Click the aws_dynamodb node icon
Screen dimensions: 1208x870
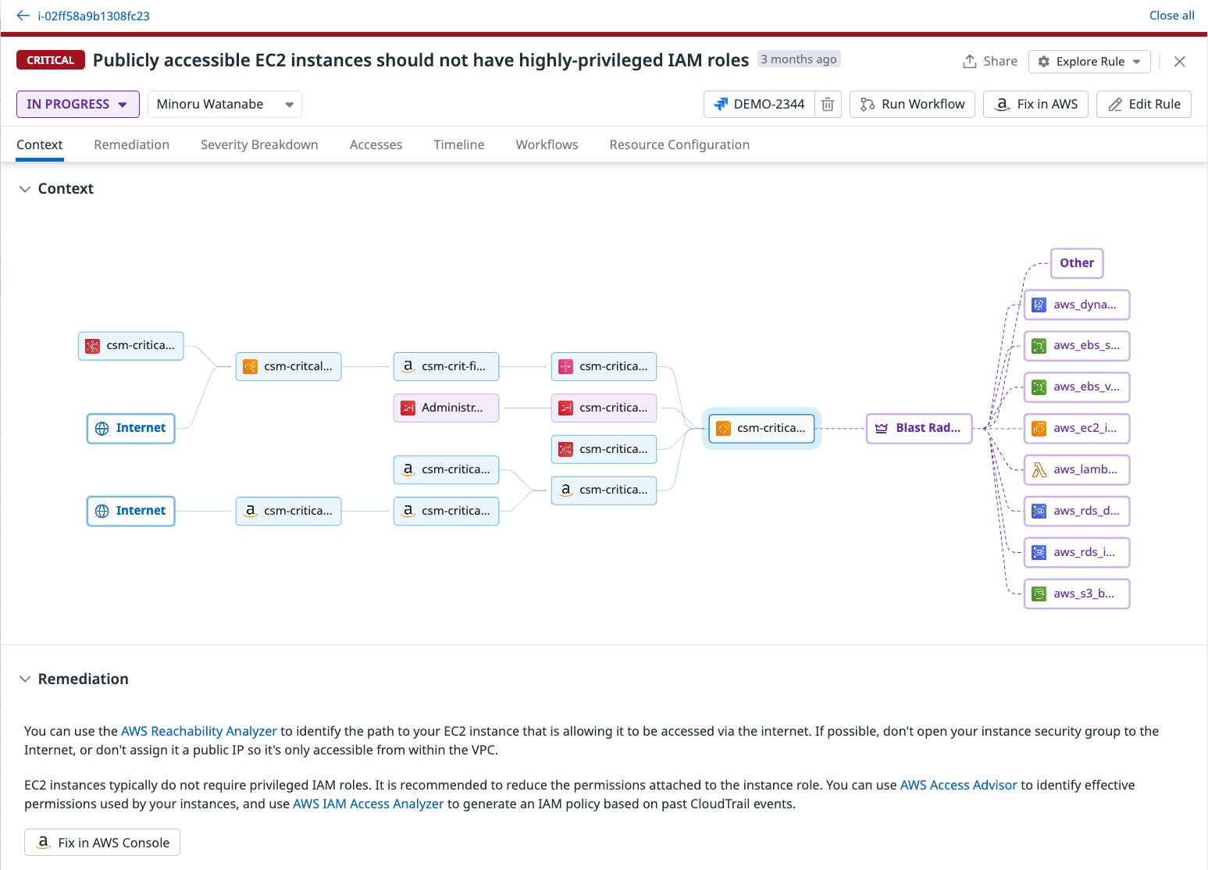1039,305
